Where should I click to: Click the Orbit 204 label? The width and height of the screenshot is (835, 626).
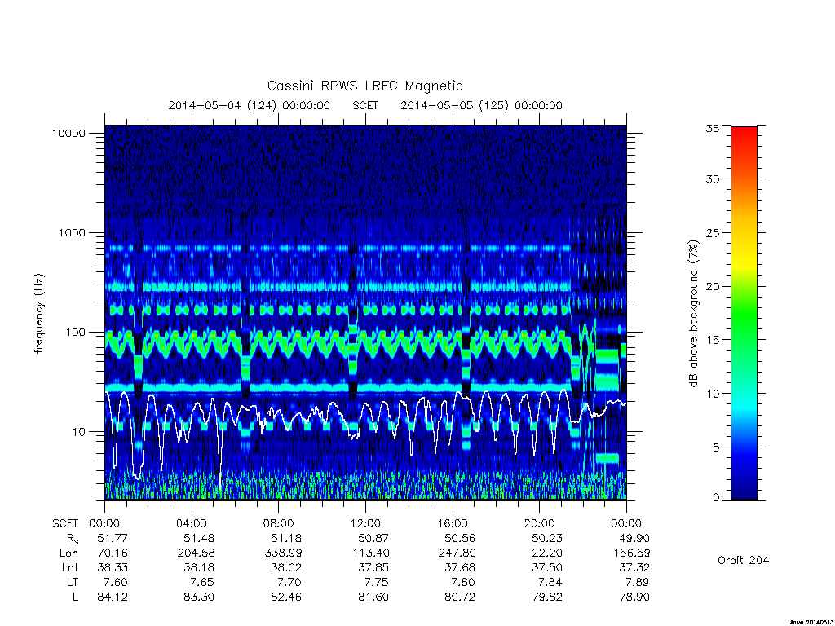[743, 560]
